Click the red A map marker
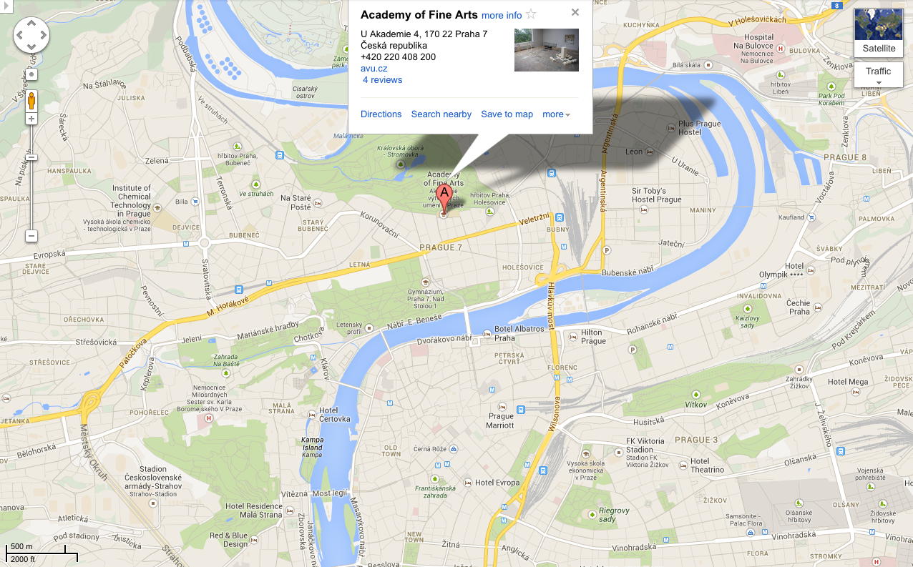 pyautogui.click(x=444, y=198)
